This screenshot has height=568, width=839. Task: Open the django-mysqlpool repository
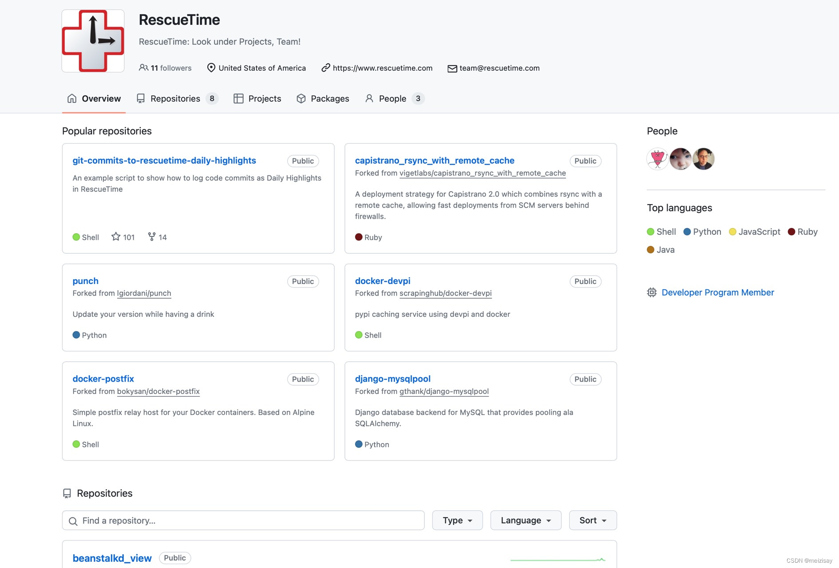coord(393,379)
